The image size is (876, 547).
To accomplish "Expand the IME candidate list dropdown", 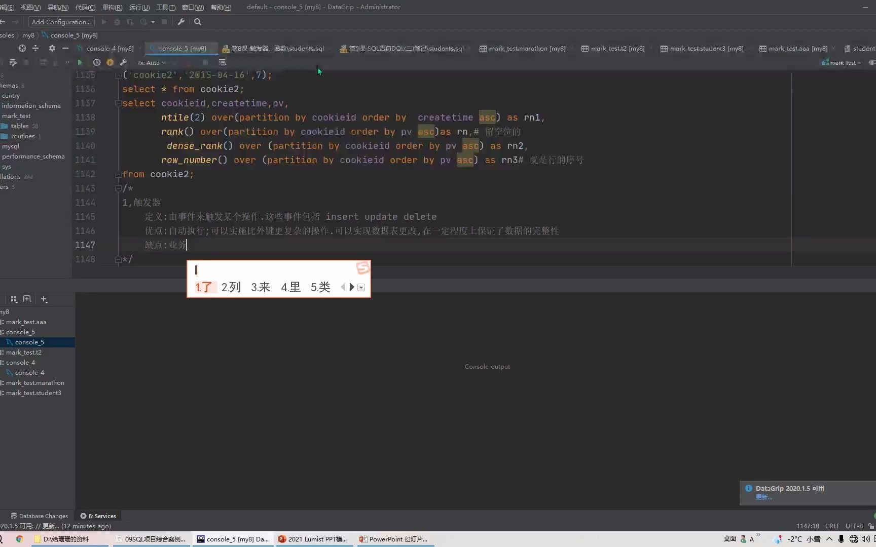I will click(x=361, y=287).
